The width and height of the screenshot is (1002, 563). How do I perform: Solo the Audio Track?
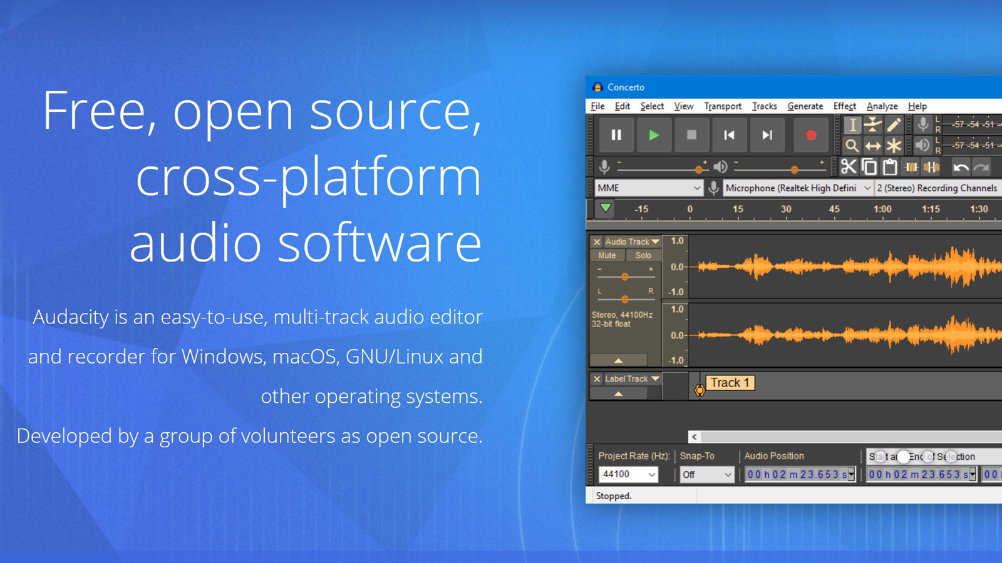coord(643,255)
